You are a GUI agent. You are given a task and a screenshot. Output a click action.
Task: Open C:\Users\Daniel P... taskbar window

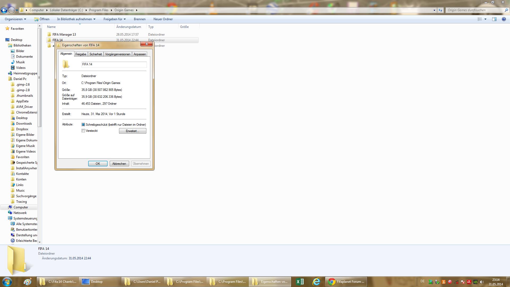142,282
